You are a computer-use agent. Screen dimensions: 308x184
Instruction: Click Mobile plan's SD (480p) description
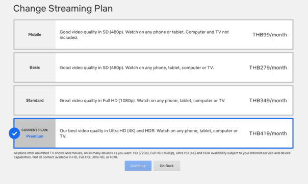point(144,35)
